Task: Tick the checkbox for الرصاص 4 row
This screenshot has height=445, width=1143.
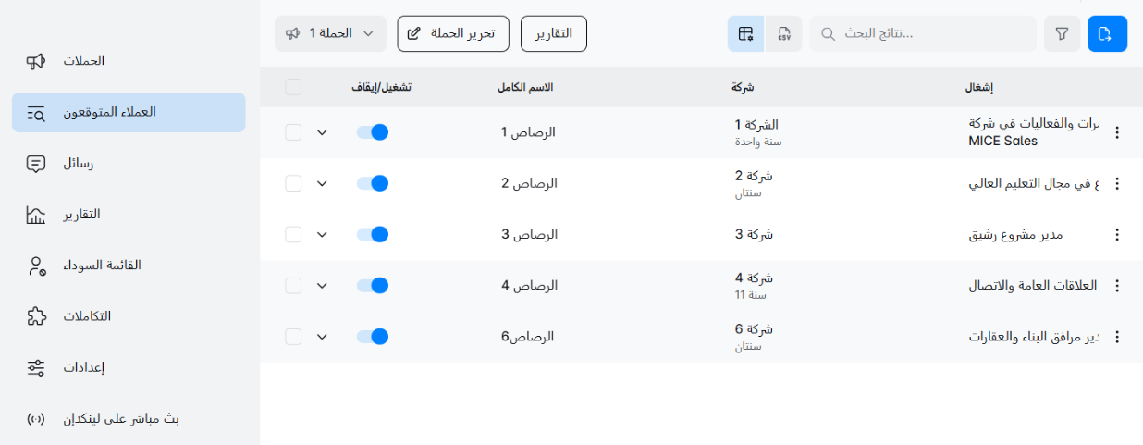Action: point(293,286)
